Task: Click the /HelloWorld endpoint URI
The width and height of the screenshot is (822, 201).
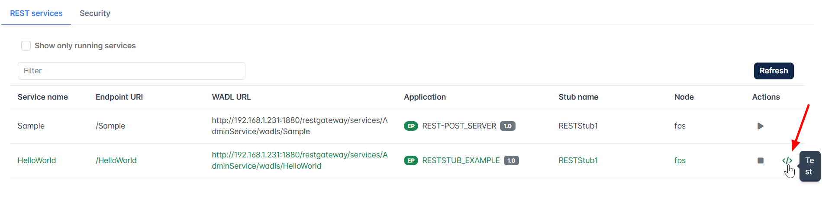Action: 116,160
